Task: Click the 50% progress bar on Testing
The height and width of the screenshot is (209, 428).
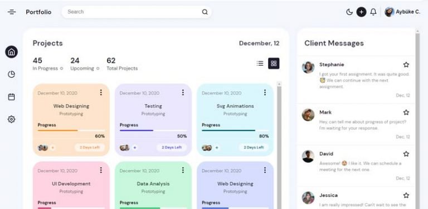Action: click(x=153, y=131)
